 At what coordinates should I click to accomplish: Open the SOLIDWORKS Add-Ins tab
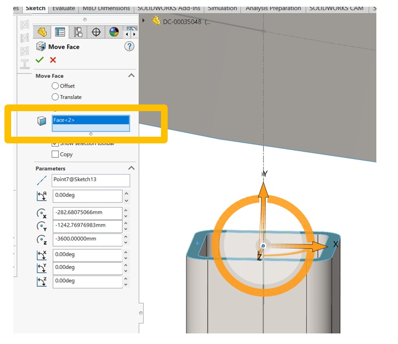pos(169,8)
